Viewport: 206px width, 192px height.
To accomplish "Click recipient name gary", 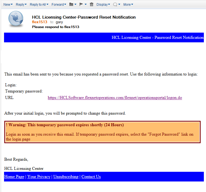I will [59, 22].
